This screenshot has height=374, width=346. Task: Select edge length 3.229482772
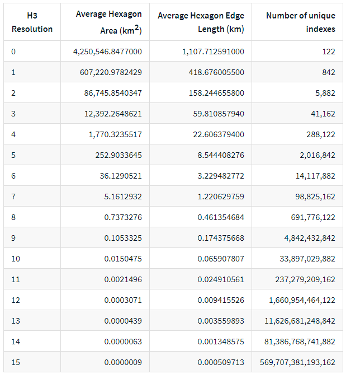(221, 176)
